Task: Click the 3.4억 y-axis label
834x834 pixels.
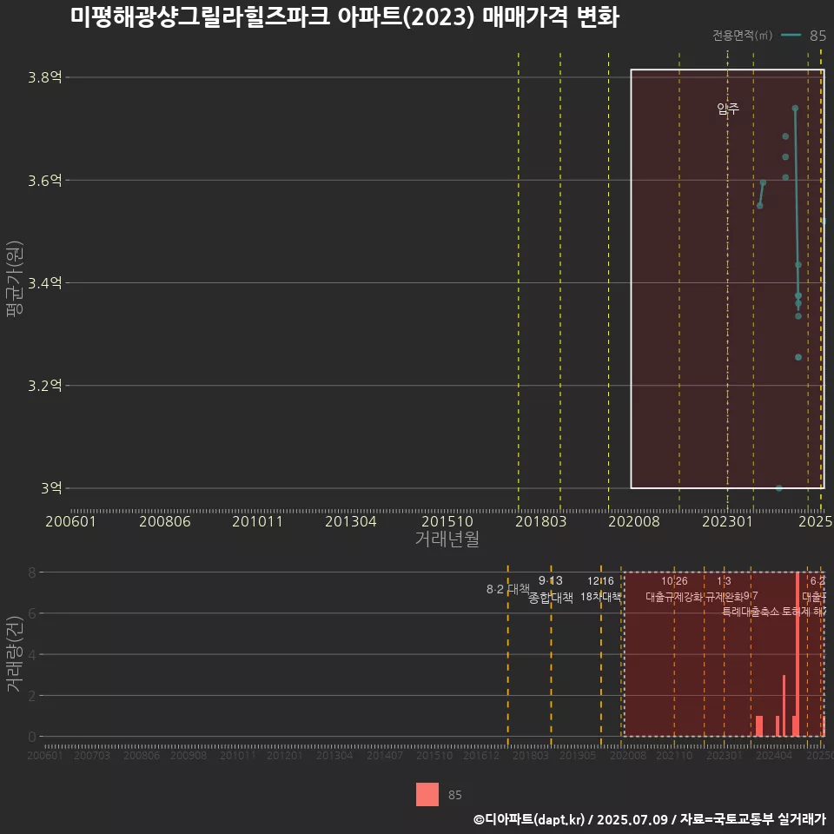Action: pos(44,283)
